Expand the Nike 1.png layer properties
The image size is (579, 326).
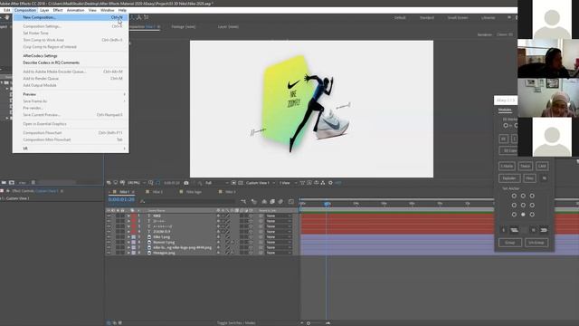click(x=128, y=237)
